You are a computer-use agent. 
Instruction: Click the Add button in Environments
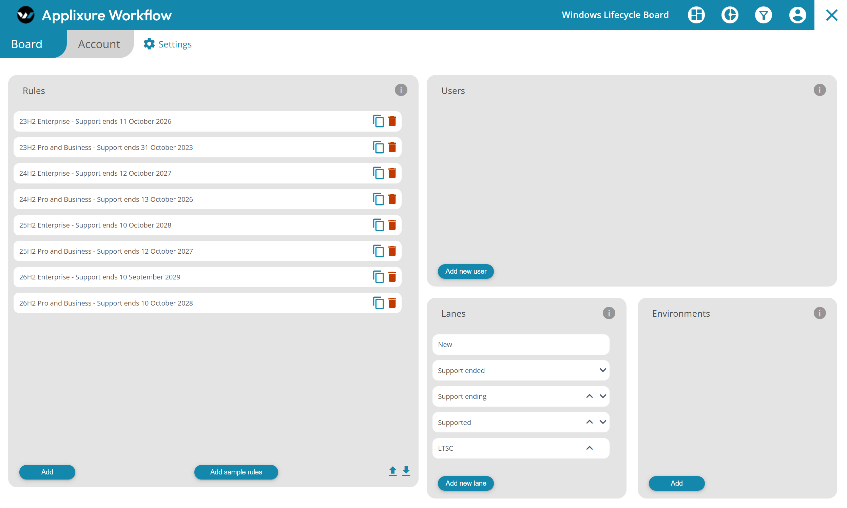coord(676,483)
